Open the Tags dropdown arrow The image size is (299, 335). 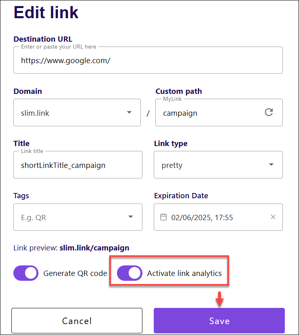point(131,217)
